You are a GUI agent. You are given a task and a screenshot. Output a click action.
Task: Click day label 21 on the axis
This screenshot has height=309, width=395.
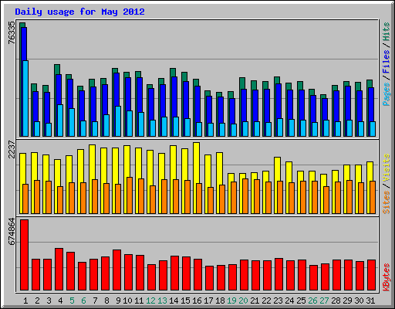click(255, 301)
